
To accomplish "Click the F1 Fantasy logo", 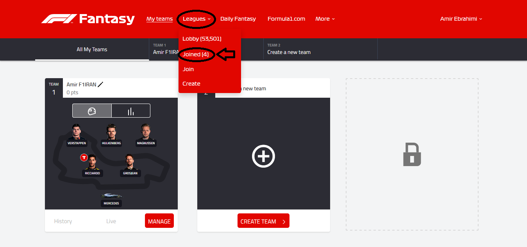I will 88,19.
